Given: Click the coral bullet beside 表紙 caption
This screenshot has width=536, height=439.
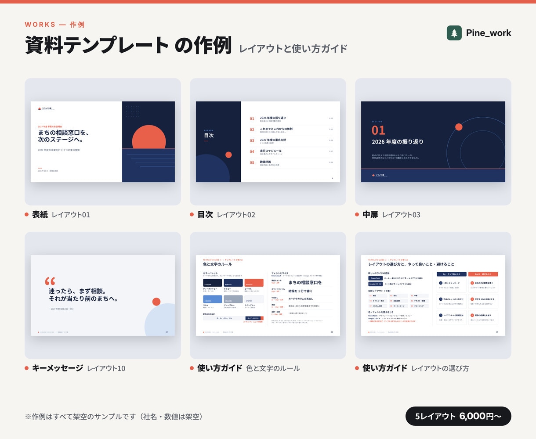Looking at the screenshot, I should pos(27,215).
